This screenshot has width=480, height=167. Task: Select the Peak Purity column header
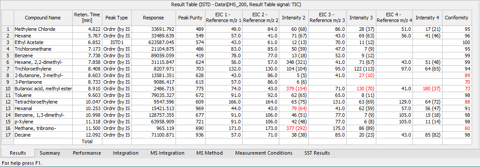click(x=190, y=18)
